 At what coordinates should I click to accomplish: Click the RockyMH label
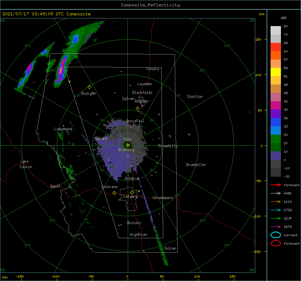click(x=88, y=94)
